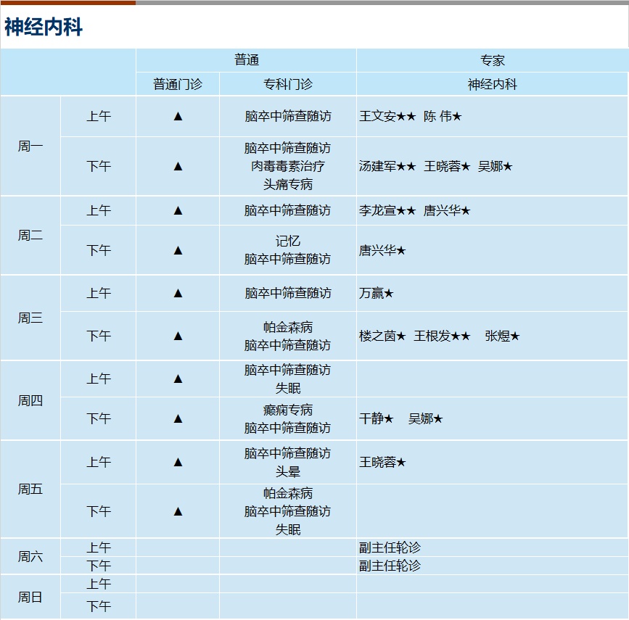Click the triangle marker for 周二 上午
This screenshot has height=620, width=629.
point(178,210)
